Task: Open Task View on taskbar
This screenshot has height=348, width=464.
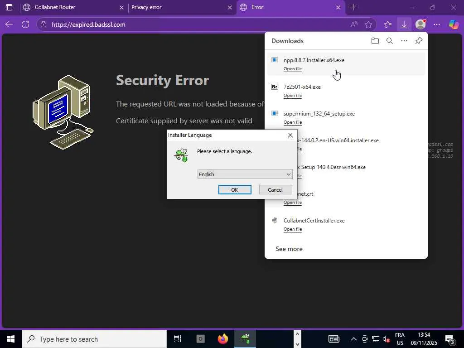Action: (x=178, y=339)
